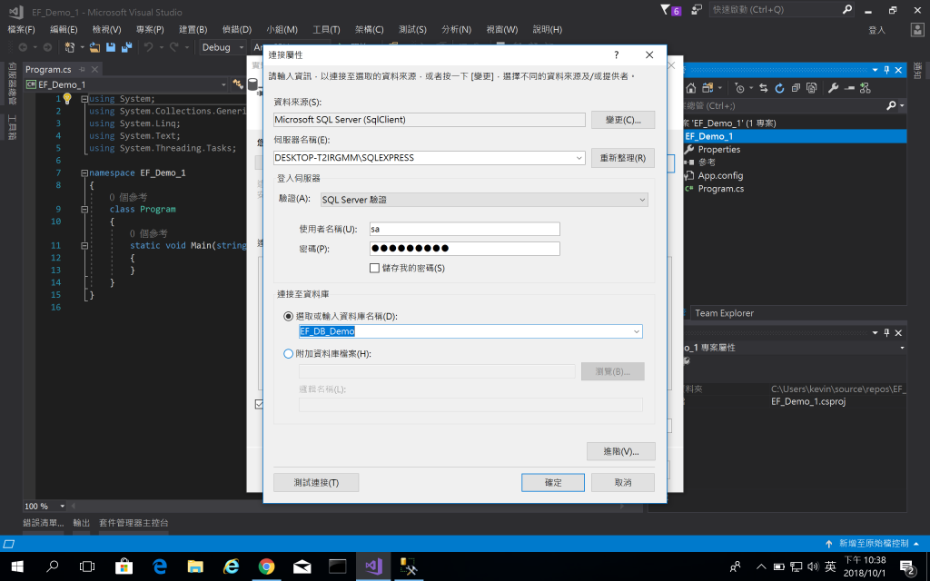Click the 確定 OK button
Screen dimensions: 930x581
553,483
